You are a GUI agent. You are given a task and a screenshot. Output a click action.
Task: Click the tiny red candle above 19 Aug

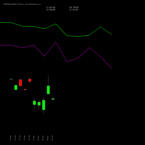coord(25,90)
